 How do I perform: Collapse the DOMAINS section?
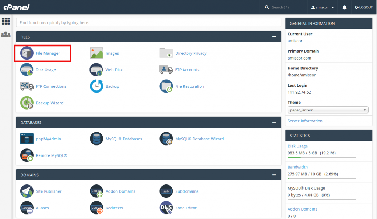[x=274, y=175]
